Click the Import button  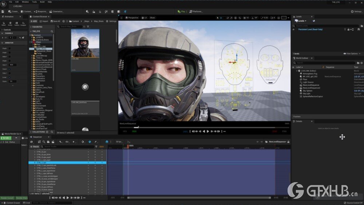click(x=44, y=21)
